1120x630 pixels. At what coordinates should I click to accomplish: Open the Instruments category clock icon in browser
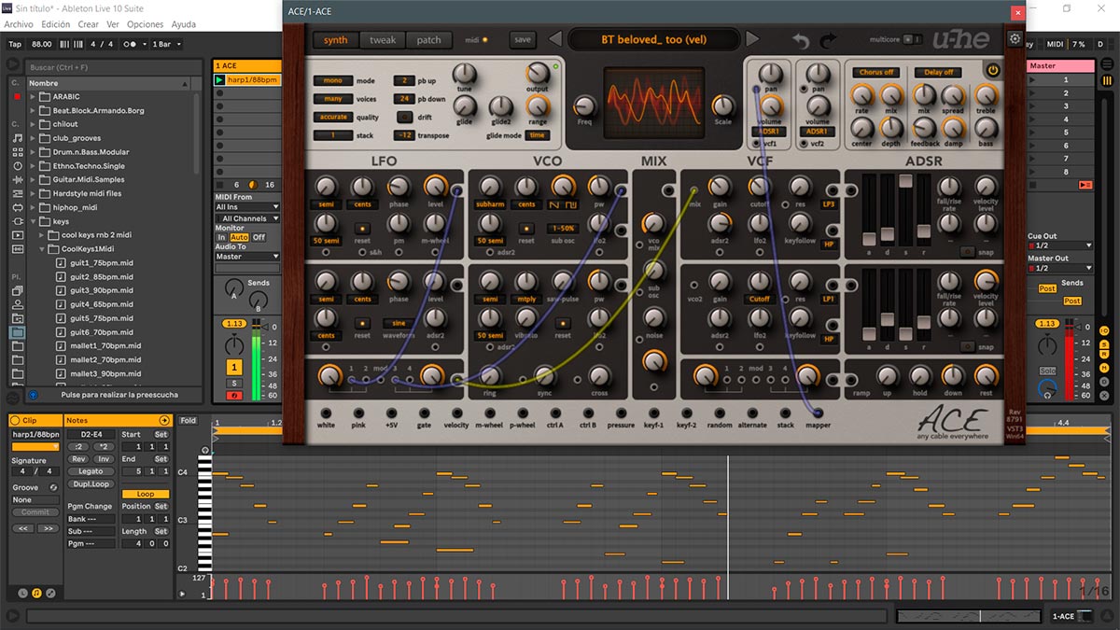(x=18, y=165)
